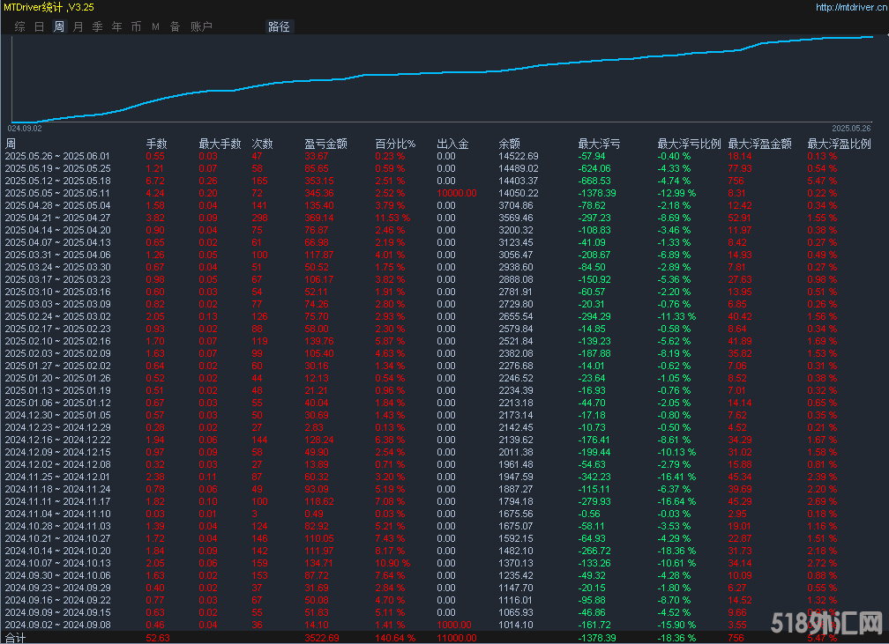Click the 合计 total row label
Screen dimensions: 889x644
point(15,638)
